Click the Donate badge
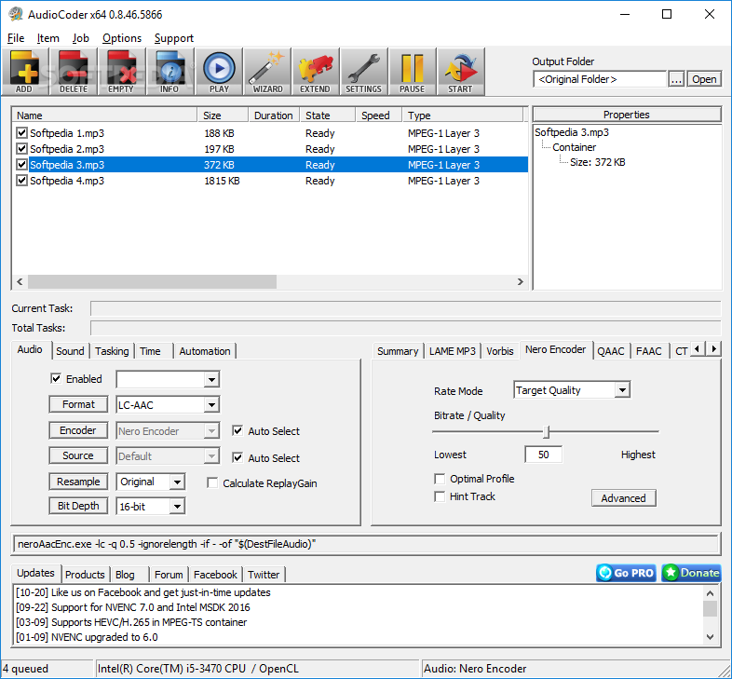 tap(691, 573)
